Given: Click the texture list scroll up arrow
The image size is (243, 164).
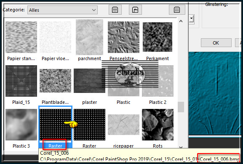Looking at the screenshot, I should click(181, 21).
